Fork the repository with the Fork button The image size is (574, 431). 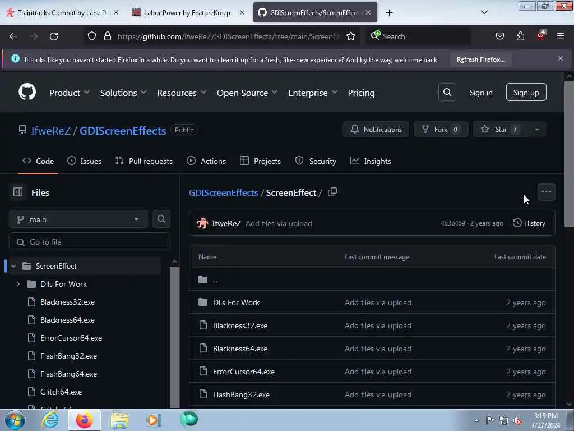(x=441, y=130)
